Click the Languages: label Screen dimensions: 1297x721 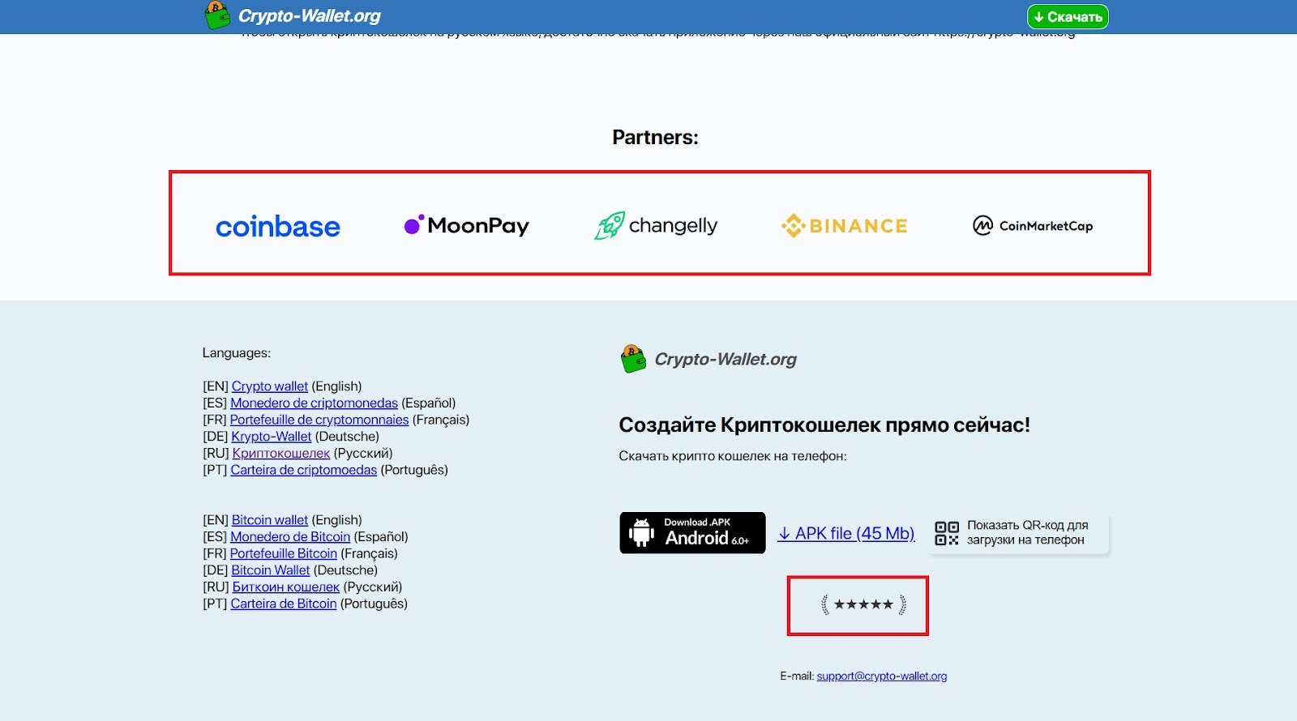coord(237,353)
